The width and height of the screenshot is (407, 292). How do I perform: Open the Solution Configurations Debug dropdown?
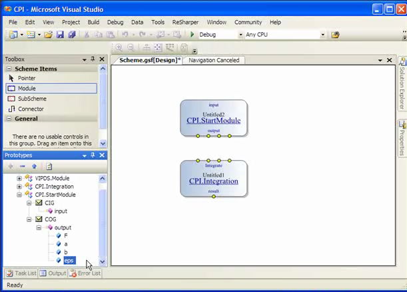240,35
